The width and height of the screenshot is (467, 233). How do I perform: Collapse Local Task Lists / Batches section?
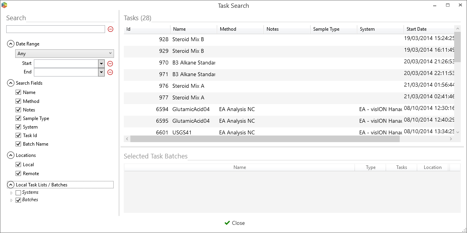coord(11,185)
